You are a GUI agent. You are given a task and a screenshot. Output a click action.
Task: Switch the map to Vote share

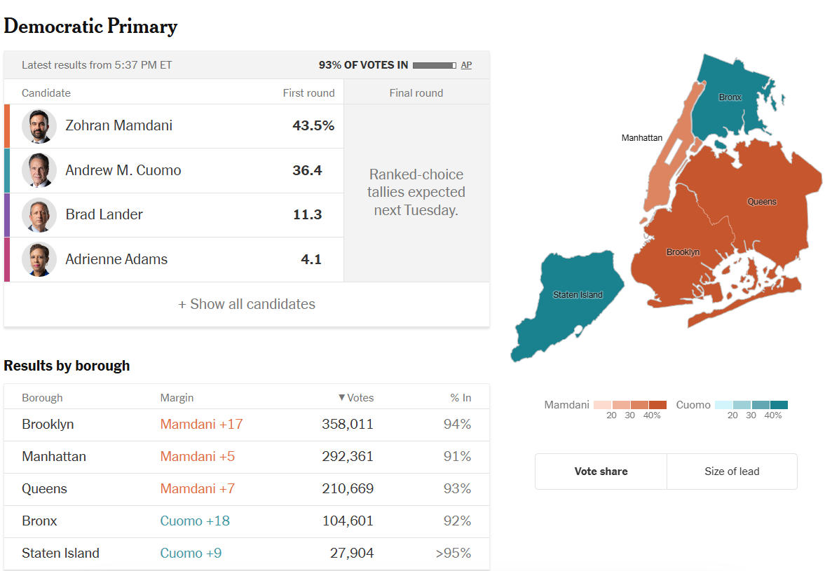pos(601,472)
